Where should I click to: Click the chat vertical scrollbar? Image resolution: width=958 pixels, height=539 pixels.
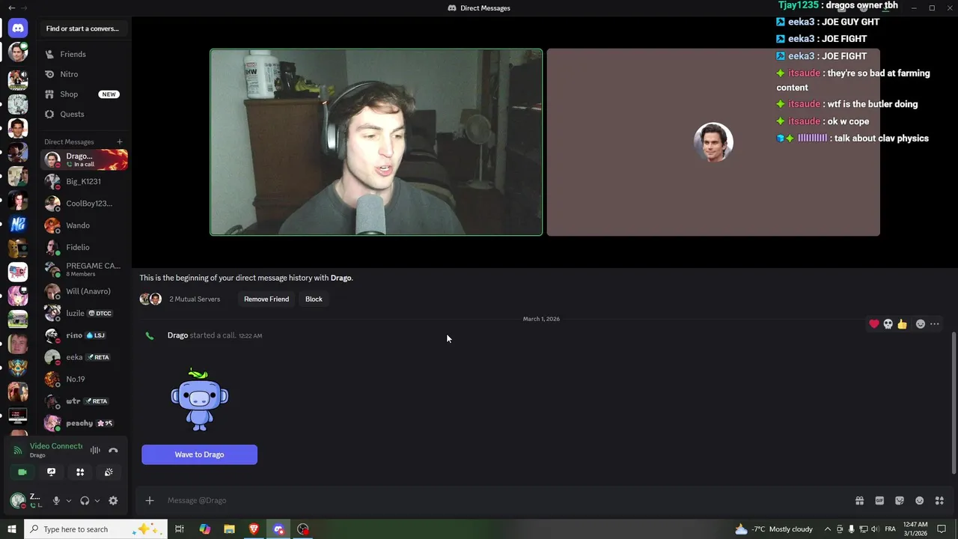(x=954, y=402)
